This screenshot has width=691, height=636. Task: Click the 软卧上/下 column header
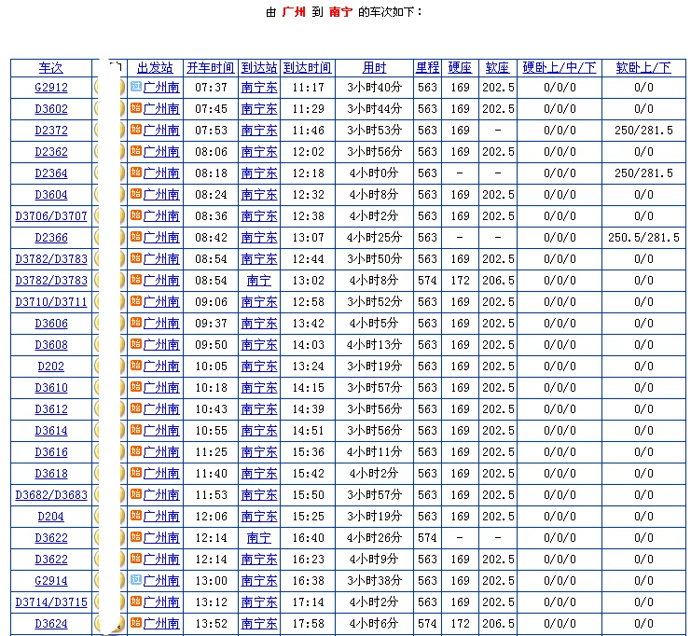pos(643,68)
